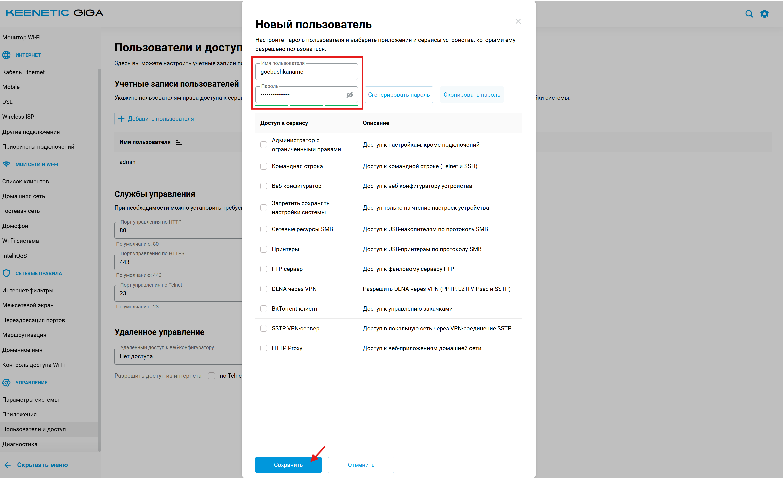Click the hide-menu arrow icon
Screen dimensions: 783x478
tap(7, 465)
